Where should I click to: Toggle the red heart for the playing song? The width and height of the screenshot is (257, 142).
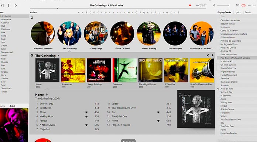[x=190, y=6]
